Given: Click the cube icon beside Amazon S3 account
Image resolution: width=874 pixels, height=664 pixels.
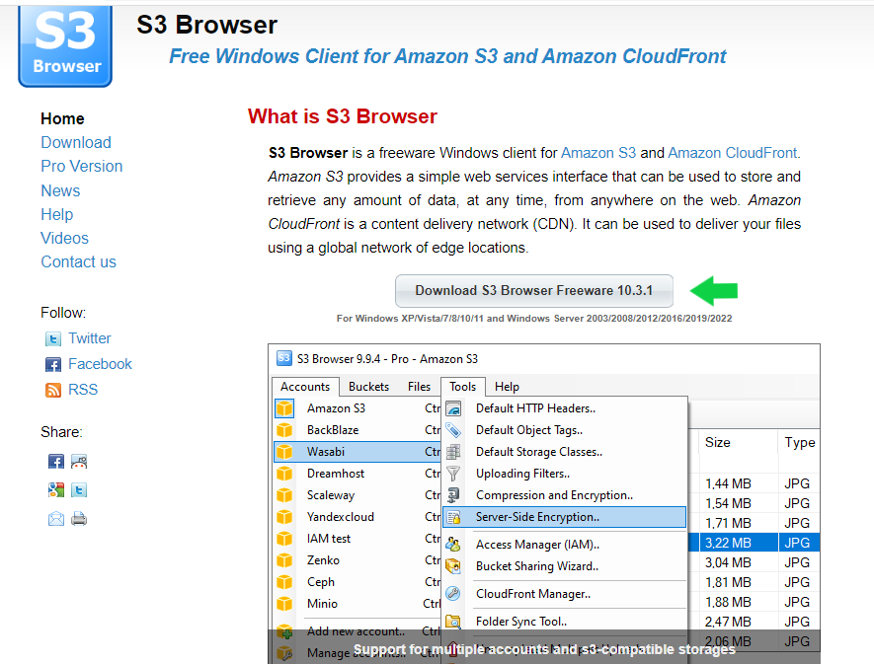Looking at the screenshot, I should [x=284, y=408].
